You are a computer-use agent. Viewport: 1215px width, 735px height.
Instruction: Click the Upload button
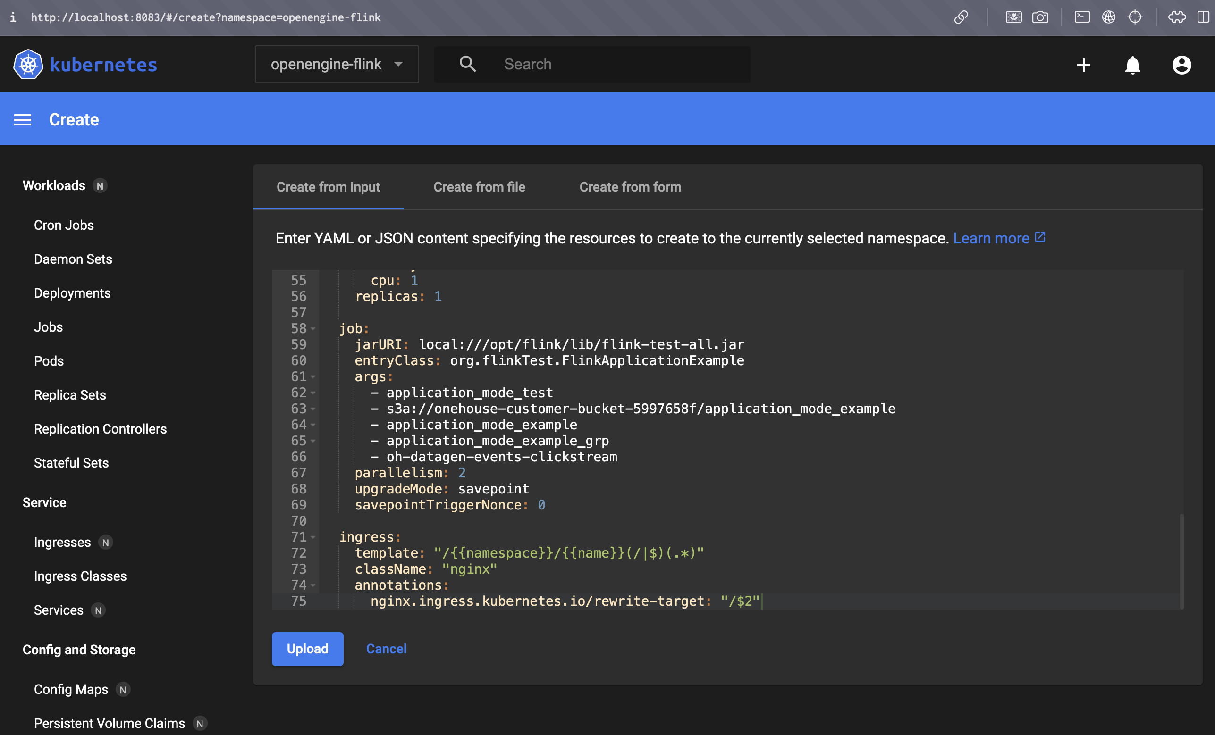click(308, 649)
